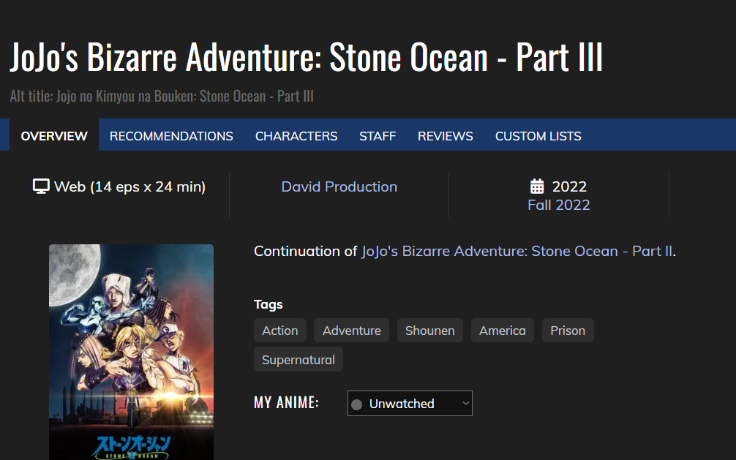The height and width of the screenshot is (460, 736).
Task: Click the MY ANIME label
Action: click(286, 403)
